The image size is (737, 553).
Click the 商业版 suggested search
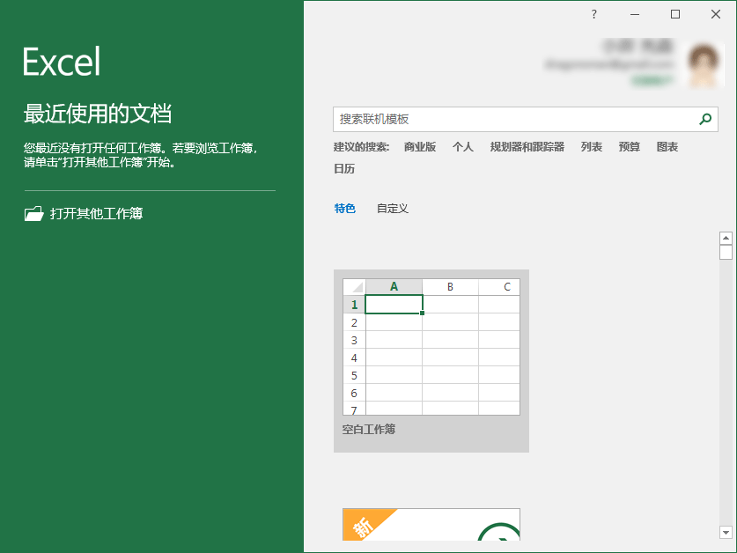tap(420, 147)
